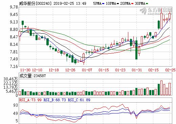Viewport: 176px width, 124px height.
Task: Click the 0 volume axis label
Action: coord(17,95)
